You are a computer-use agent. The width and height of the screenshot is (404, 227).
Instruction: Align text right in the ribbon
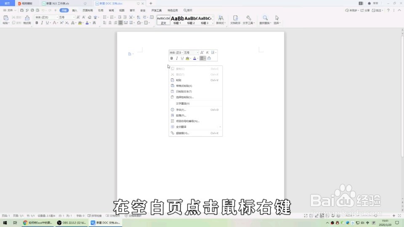click(115, 23)
